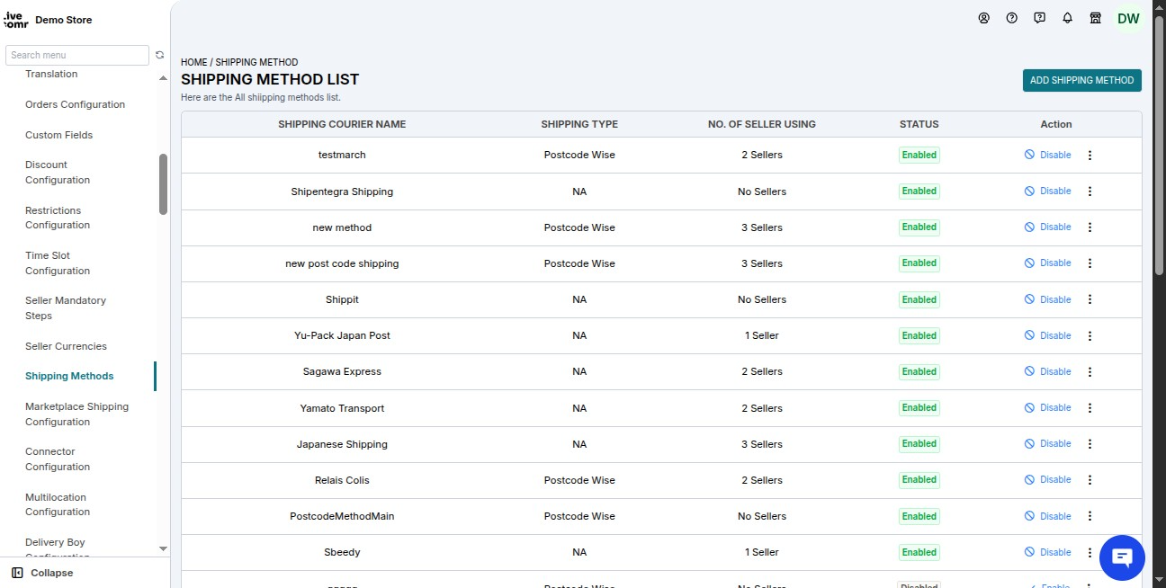Disable the Relais Colis shipping method
The width and height of the screenshot is (1166, 588).
(1047, 479)
